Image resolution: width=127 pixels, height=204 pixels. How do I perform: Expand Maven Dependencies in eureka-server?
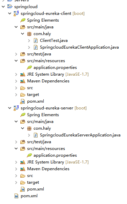tap(16, 169)
